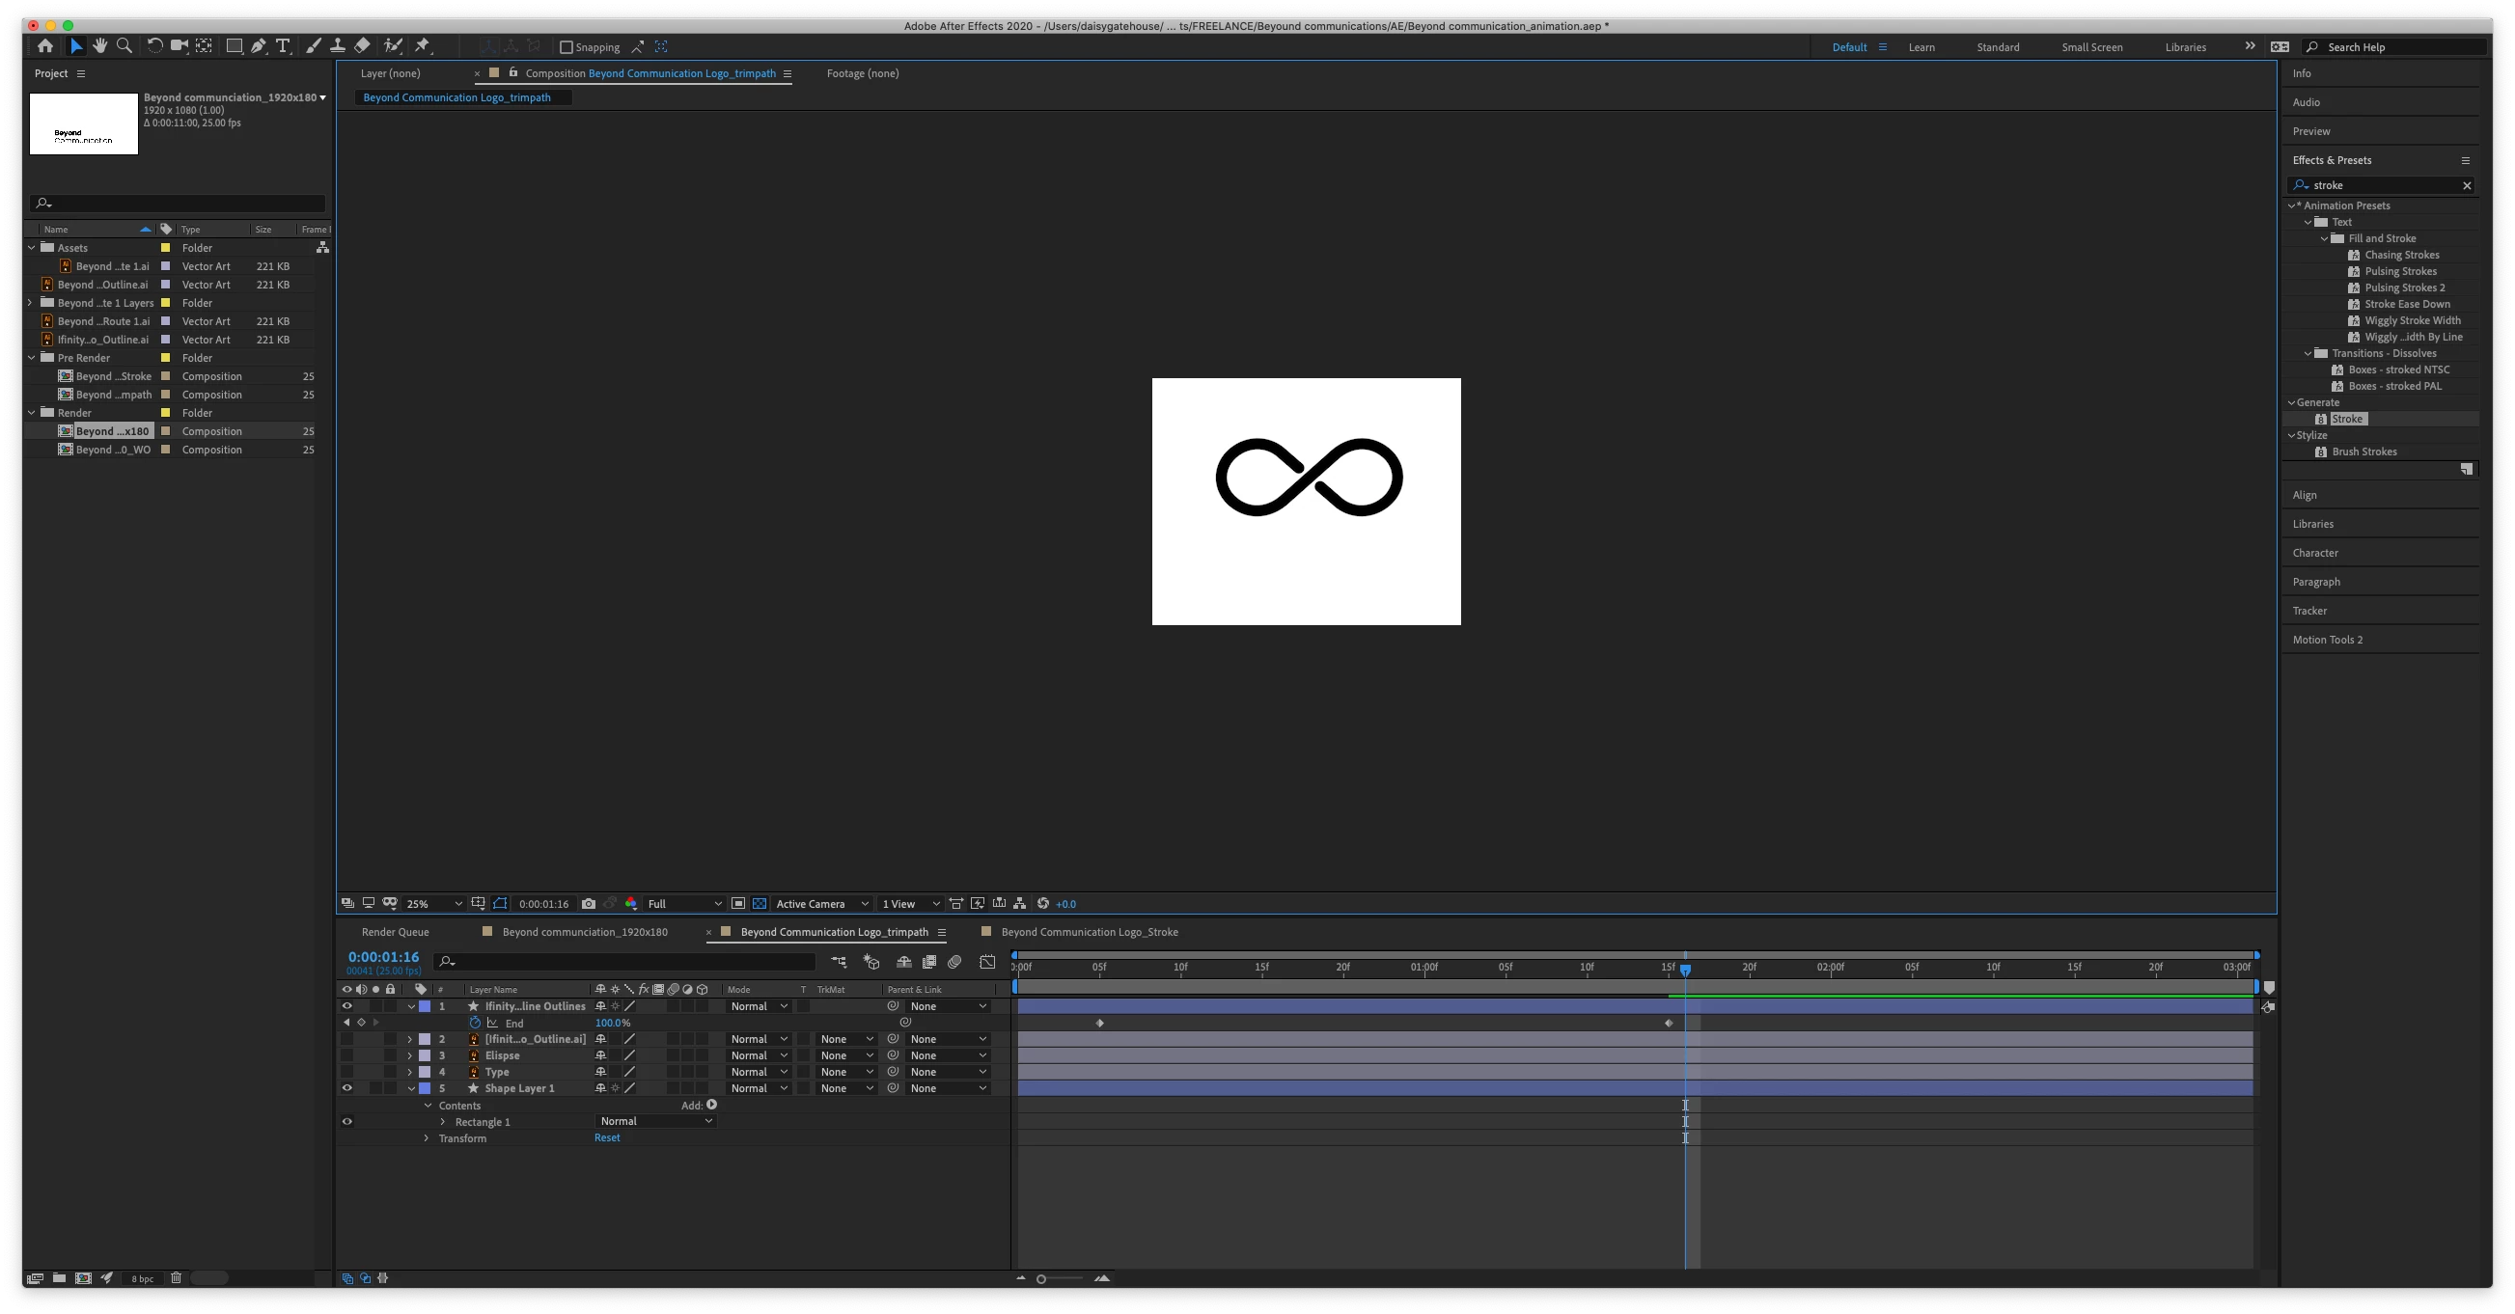Click Reset next to Transform
2515x1314 pixels.
606,1138
